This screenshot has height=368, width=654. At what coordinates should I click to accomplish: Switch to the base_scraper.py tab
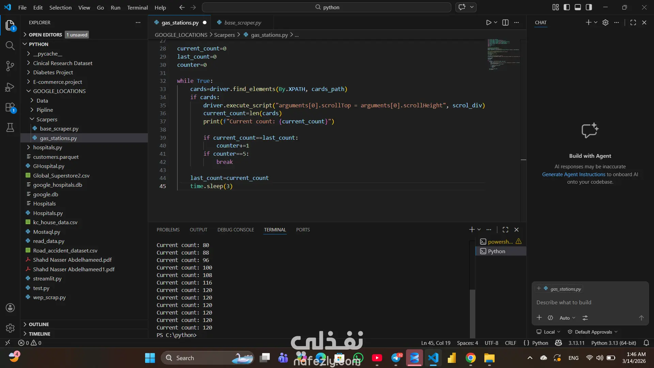click(x=243, y=22)
